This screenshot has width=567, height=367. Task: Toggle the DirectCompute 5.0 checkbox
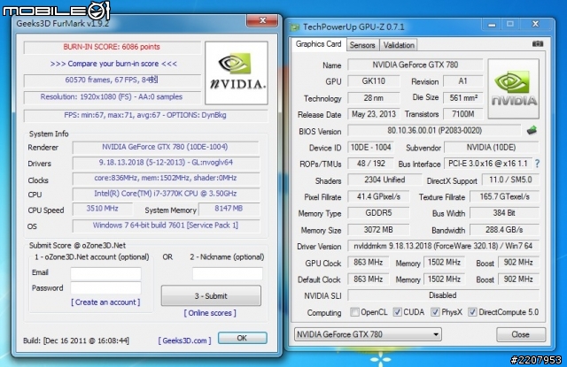472,312
